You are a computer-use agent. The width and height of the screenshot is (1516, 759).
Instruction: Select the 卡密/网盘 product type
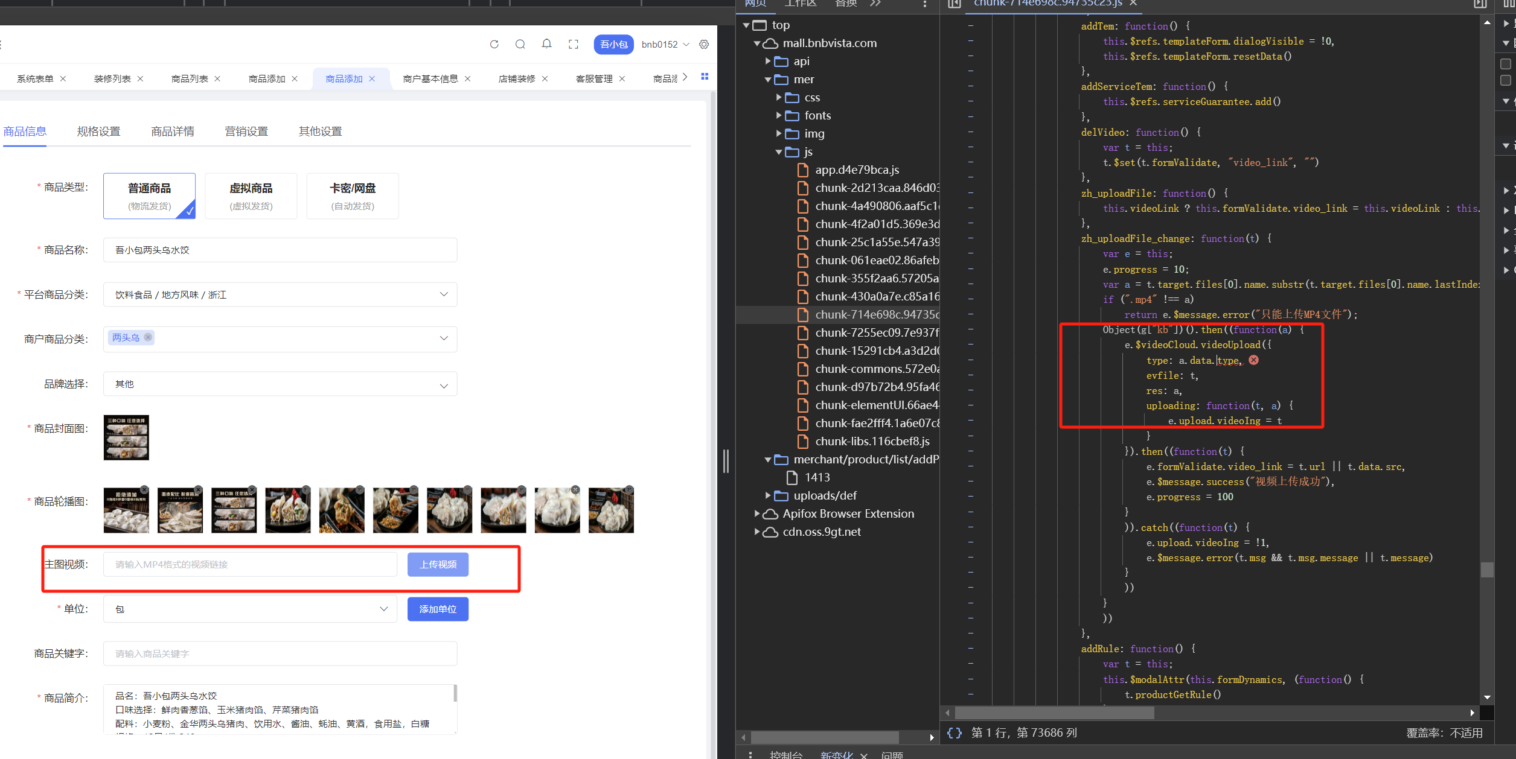353,196
